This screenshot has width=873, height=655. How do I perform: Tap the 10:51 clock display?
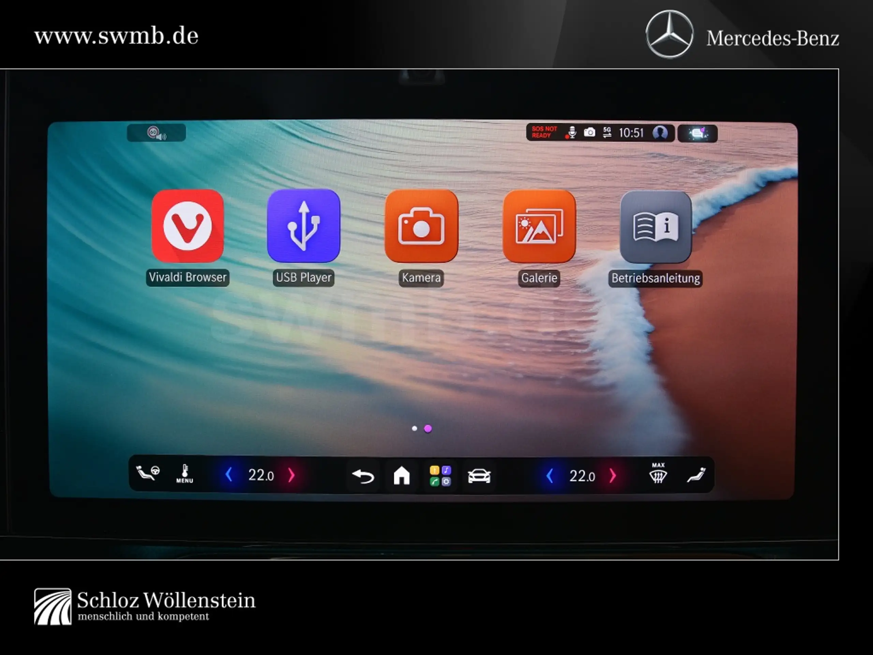[x=631, y=133]
